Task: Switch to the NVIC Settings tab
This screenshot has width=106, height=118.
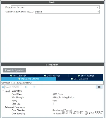Action: coord(18,75)
